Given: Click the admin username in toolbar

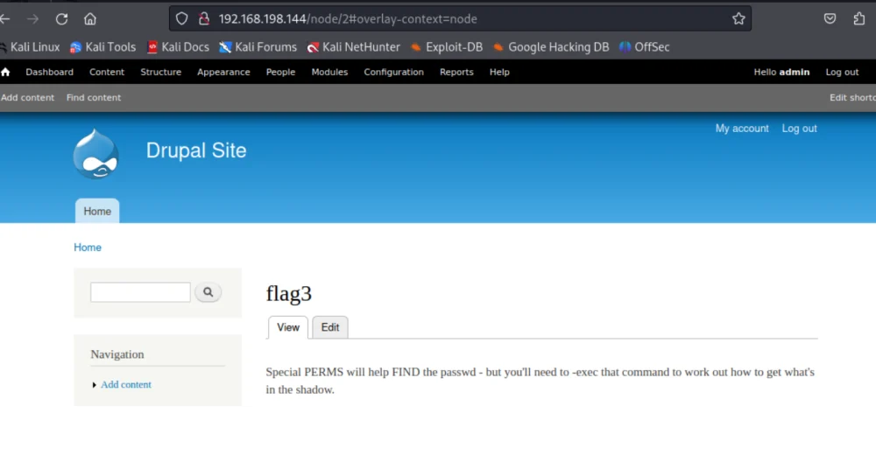Looking at the screenshot, I should click(795, 72).
